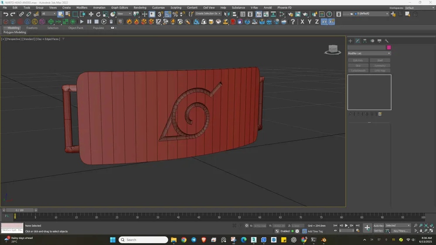This screenshot has height=245, width=436.
Task: Click the Polygon Modeling panel label
Action: pos(15,32)
